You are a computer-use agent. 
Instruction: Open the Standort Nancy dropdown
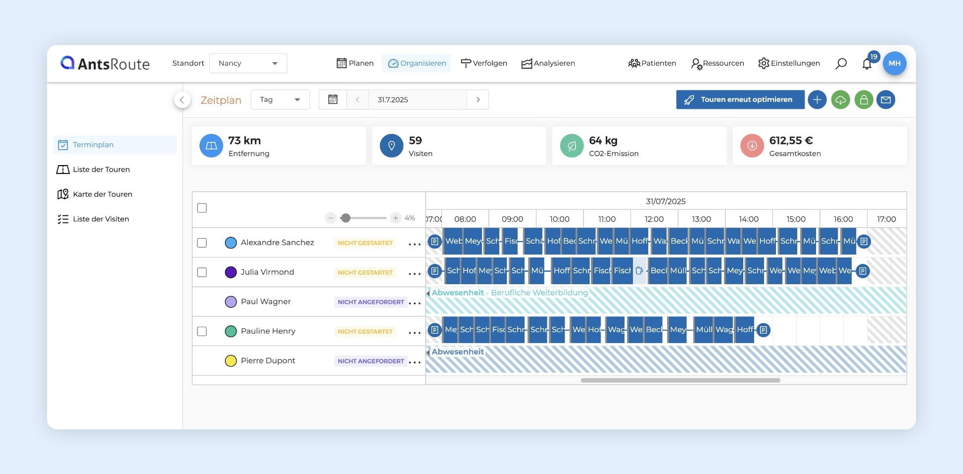coord(248,63)
